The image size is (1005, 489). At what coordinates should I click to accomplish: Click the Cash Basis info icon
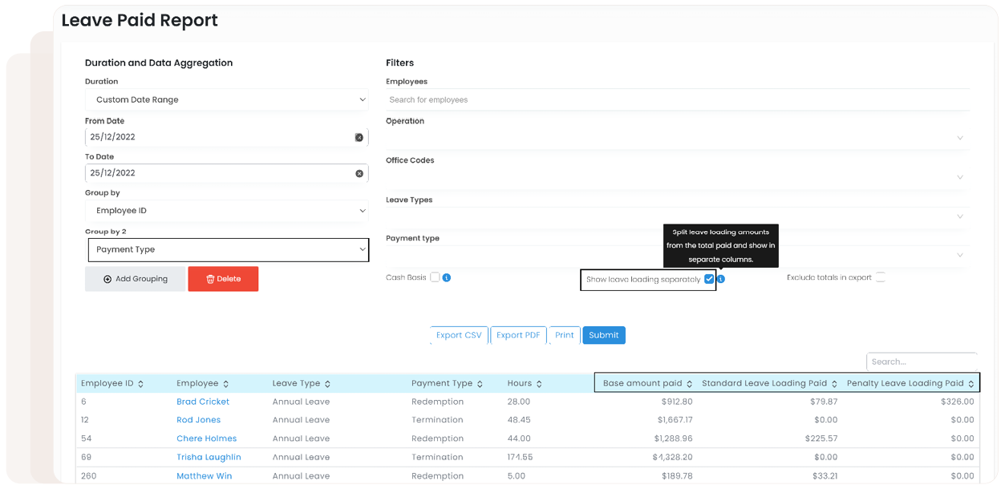(x=447, y=278)
